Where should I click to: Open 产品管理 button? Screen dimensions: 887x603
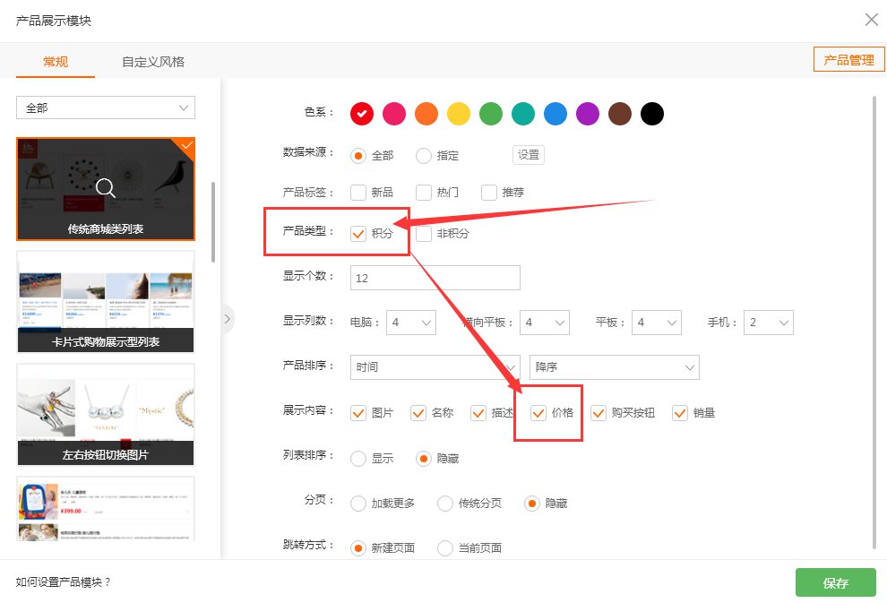click(x=848, y=60)
